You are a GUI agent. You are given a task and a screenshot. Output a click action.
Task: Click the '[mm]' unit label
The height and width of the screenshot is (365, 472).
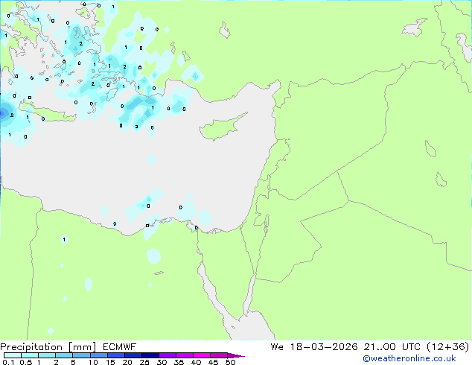82,347
